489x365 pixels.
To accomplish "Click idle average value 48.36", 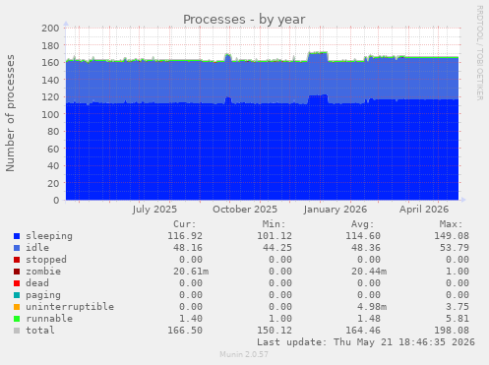I will pyautogui.click(x=366, y=248).
